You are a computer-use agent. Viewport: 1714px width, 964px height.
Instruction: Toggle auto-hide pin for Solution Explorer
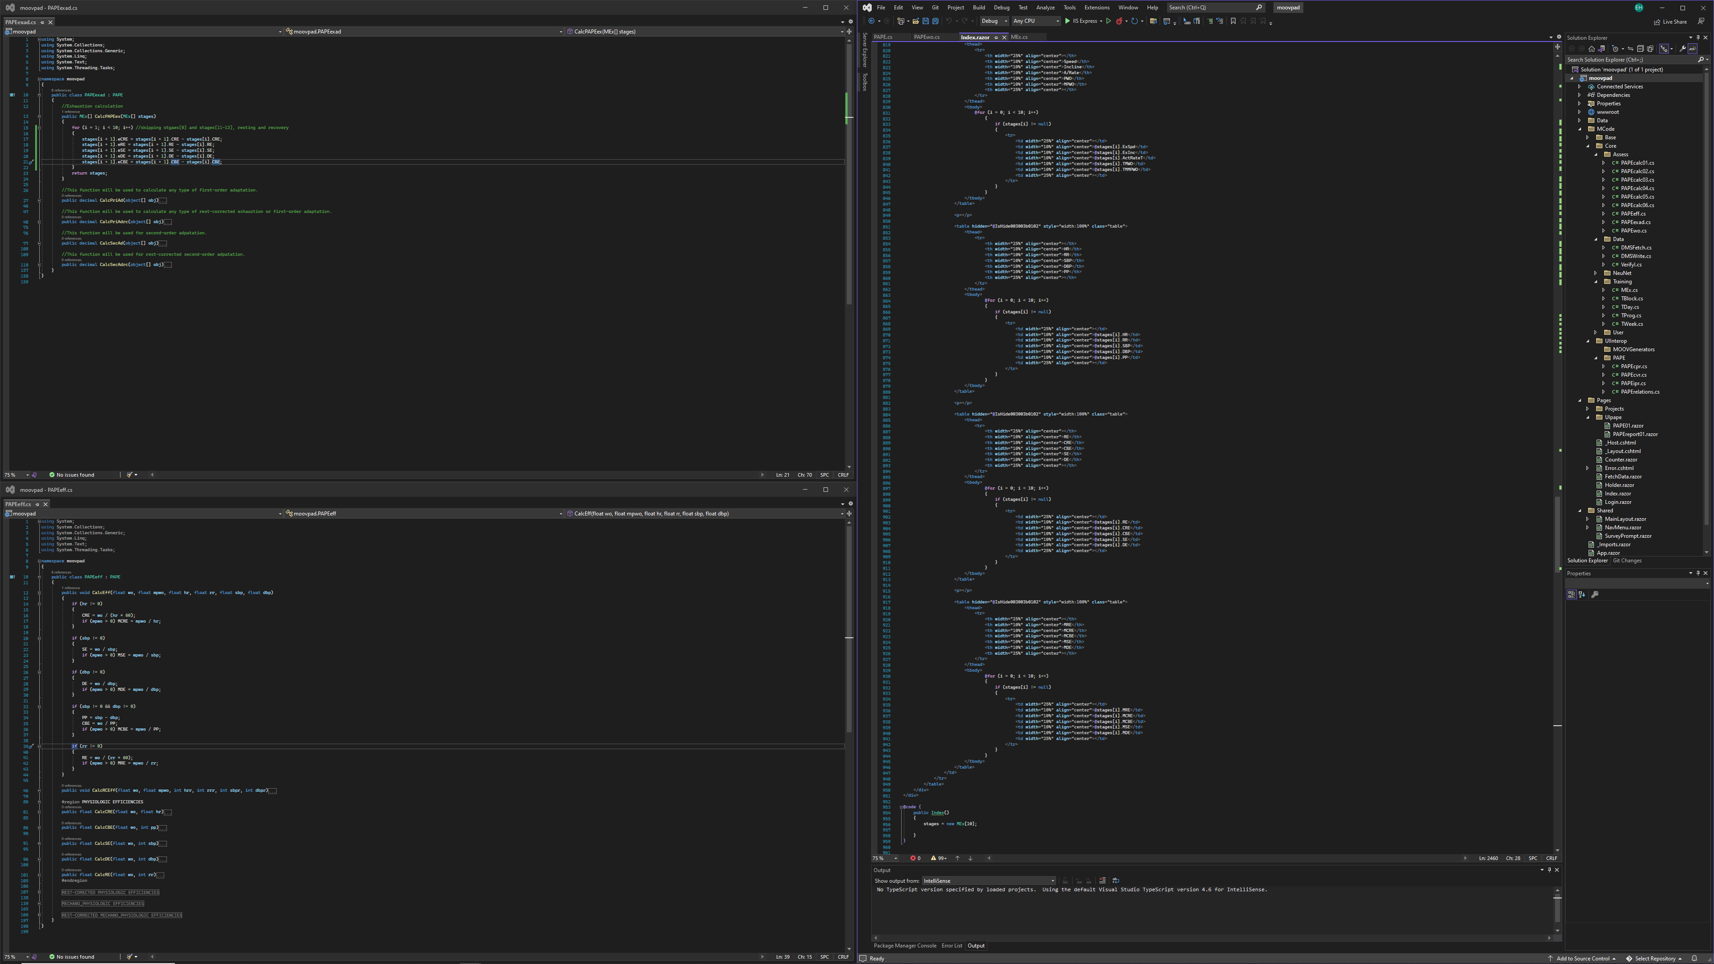(x=1698, y=38)
